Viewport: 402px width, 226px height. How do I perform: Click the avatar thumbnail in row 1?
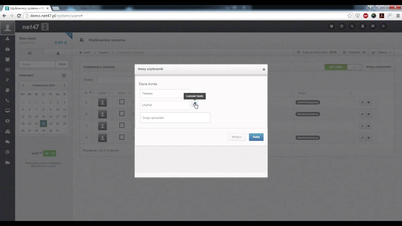(x=102, y=102)
